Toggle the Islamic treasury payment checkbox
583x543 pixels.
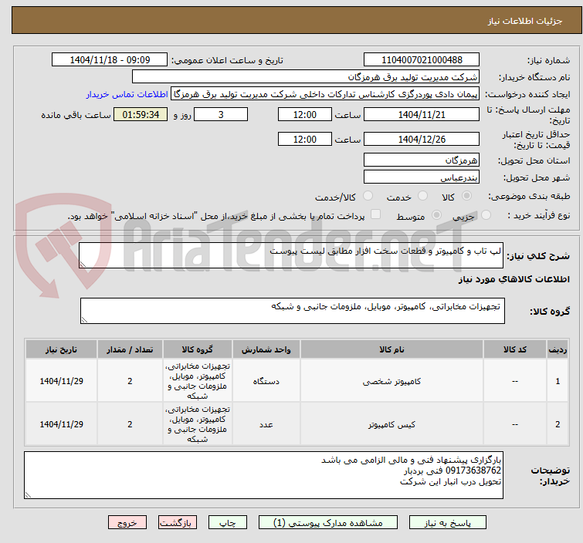pyautogui.click(x=376, y=214)
